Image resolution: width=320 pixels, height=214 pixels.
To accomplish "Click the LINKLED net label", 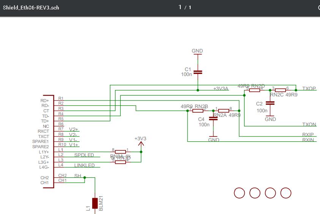I will [x=85, y=166].
